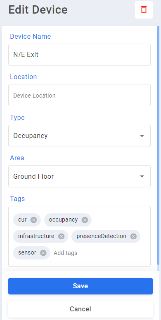Remove the "presenceDetection" tag
Screen dimensions: 161x320
[133, 236]
